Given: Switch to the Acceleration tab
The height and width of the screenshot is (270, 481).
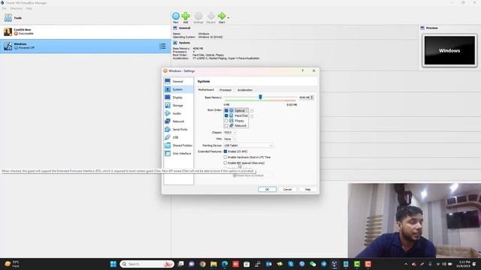Looking at the screenshot, I should pos(245,90).
